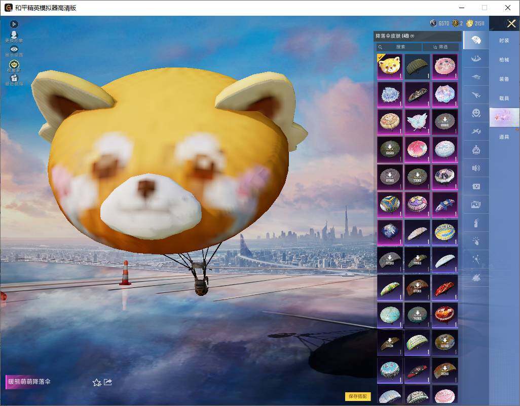Viewport: 520px width, 406px height.
Task: Open the spray paint can category
Action: [x=476, y=223]
